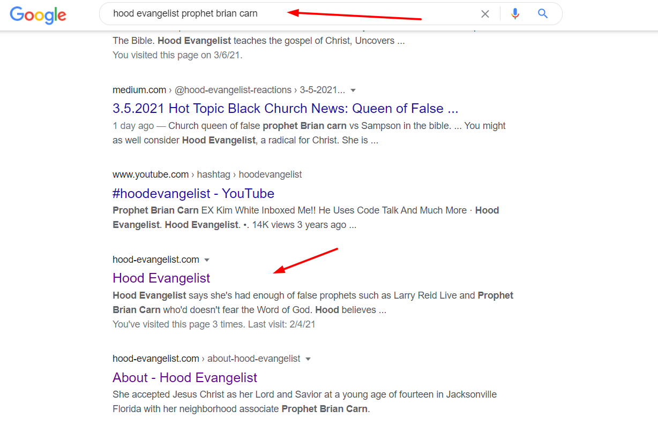Image resolution: width=658 pixels, height=426 pixels.
Task: Click the 'You visited this page on 3/6/21' note
Action: 177,55
